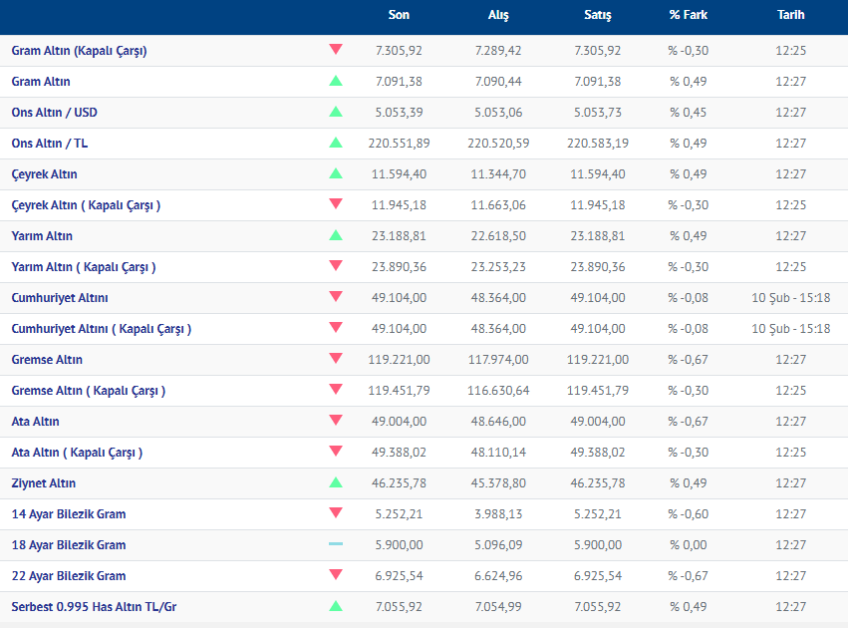Open Ata Altın ( Kapalı Çarşı ) link
This screenshot has height=628, width=848.
(x=77, y=453)
